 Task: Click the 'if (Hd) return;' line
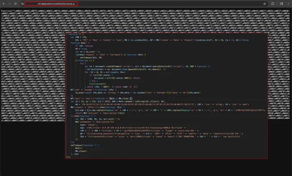pos(84,46)
